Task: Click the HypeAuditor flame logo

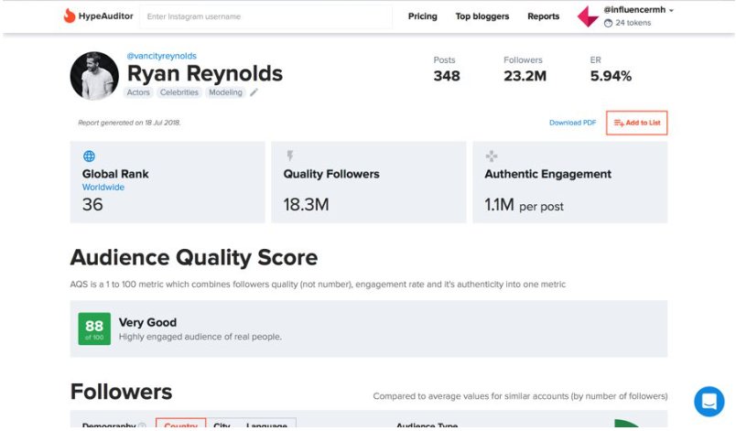Action: point(70,16)
